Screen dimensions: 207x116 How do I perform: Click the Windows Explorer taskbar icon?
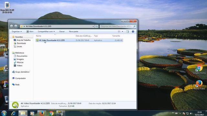pos(23,113)
